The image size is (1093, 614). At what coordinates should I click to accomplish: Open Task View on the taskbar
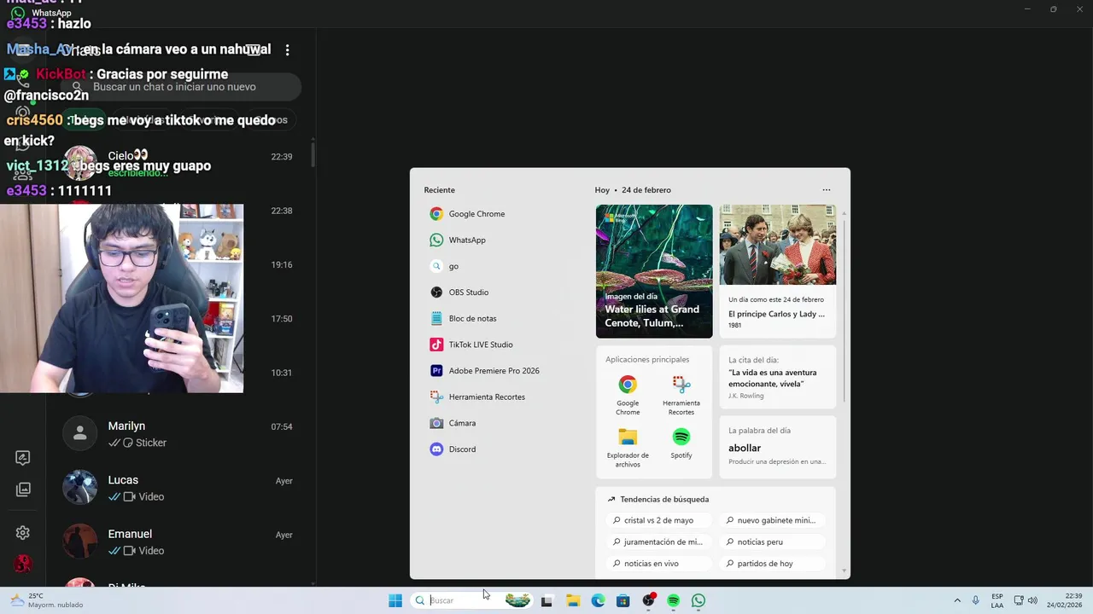(546, 600)
